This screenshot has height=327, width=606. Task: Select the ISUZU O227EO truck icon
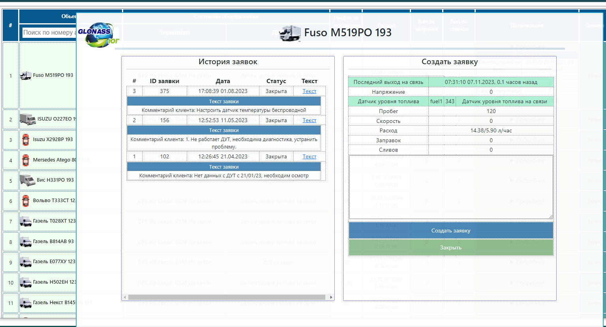pos(28,119)
